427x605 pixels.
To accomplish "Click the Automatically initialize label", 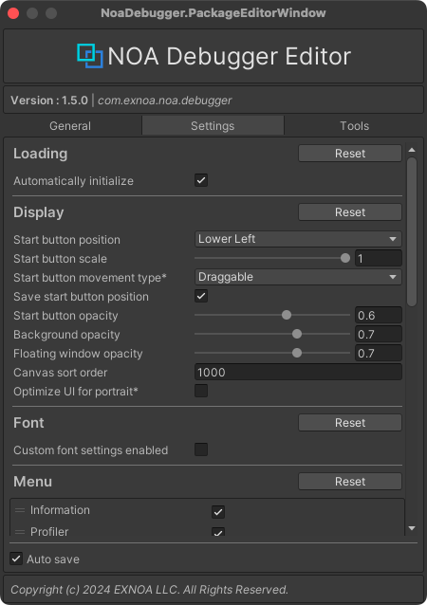I will tap(73, 181).
